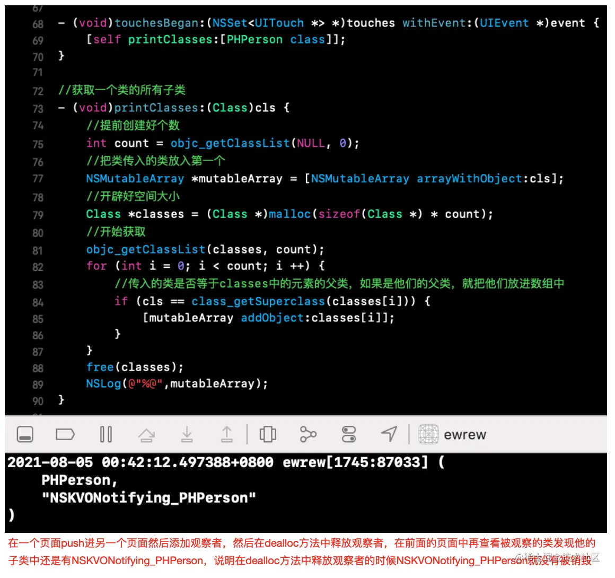The image size is (615, 578).
Task: Click PHPerson in printClasses call
Action: tap(254, 39)
